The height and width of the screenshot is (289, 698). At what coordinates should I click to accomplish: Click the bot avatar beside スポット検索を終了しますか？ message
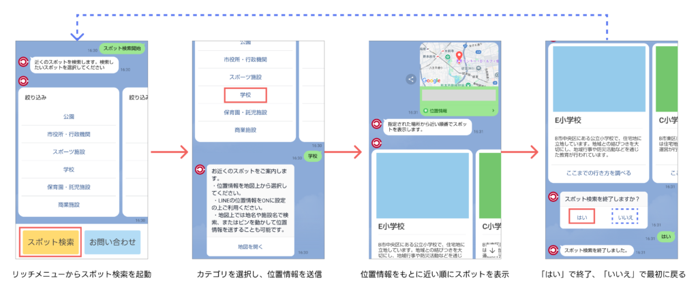[x=552, y=197]
